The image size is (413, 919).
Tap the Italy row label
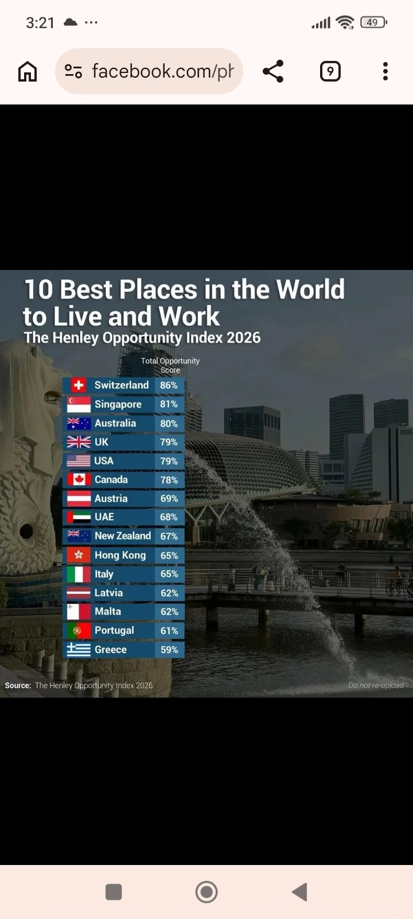point(104,574)
